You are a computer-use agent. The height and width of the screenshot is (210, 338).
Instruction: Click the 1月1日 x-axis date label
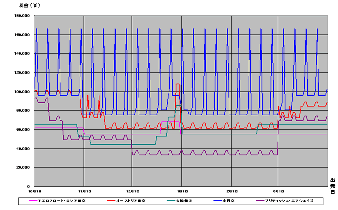(x=182, y=191)
